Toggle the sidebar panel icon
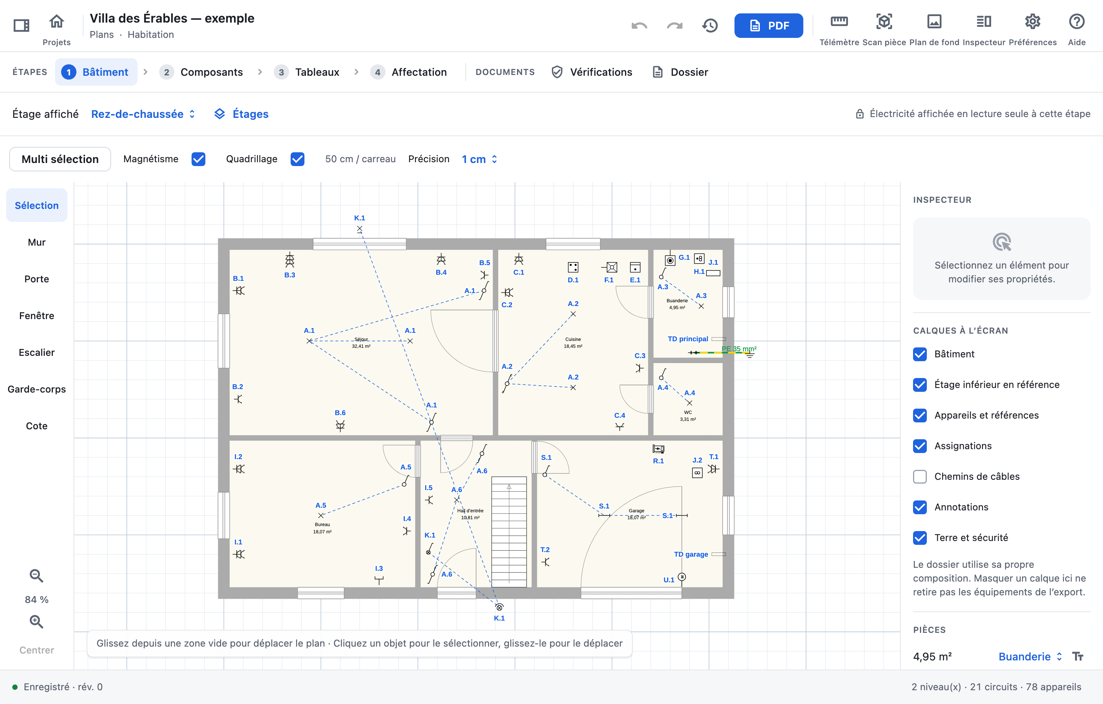The width and height of the screenshot is (1103, 704). pyautogui.click(x=21, y=25)
